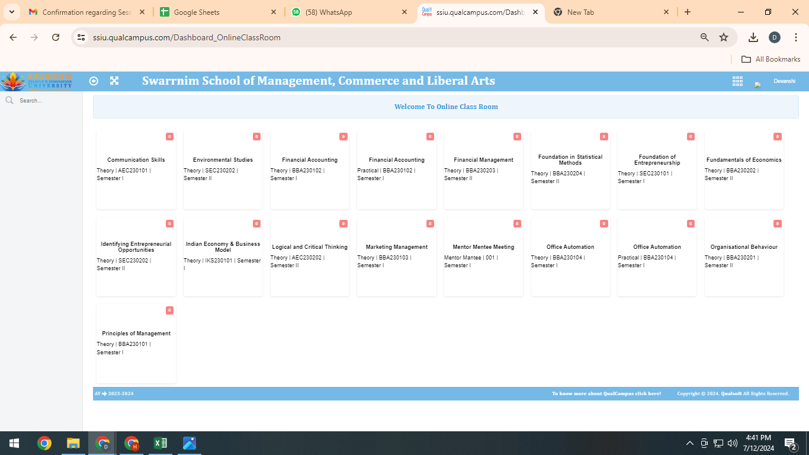Reload the page with the refresh icon

coord(56,37)
